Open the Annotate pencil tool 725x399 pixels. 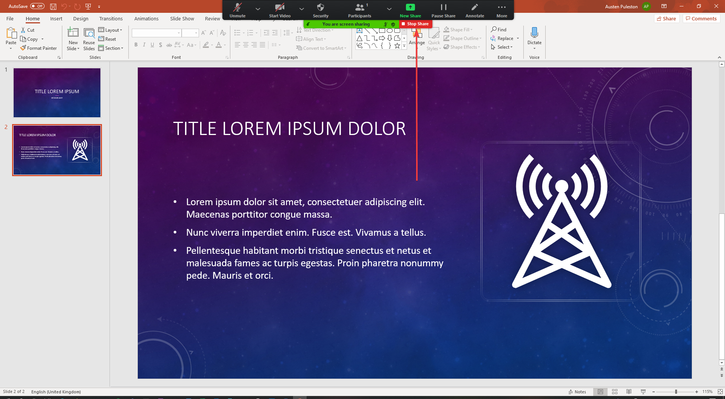475,7
